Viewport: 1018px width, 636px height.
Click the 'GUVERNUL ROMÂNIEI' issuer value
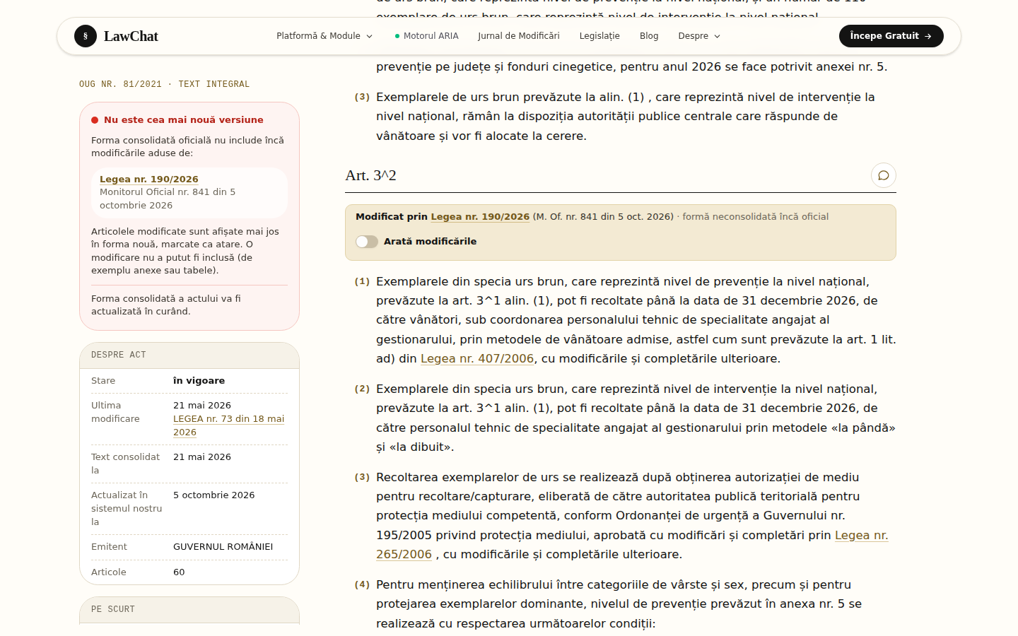223,547
